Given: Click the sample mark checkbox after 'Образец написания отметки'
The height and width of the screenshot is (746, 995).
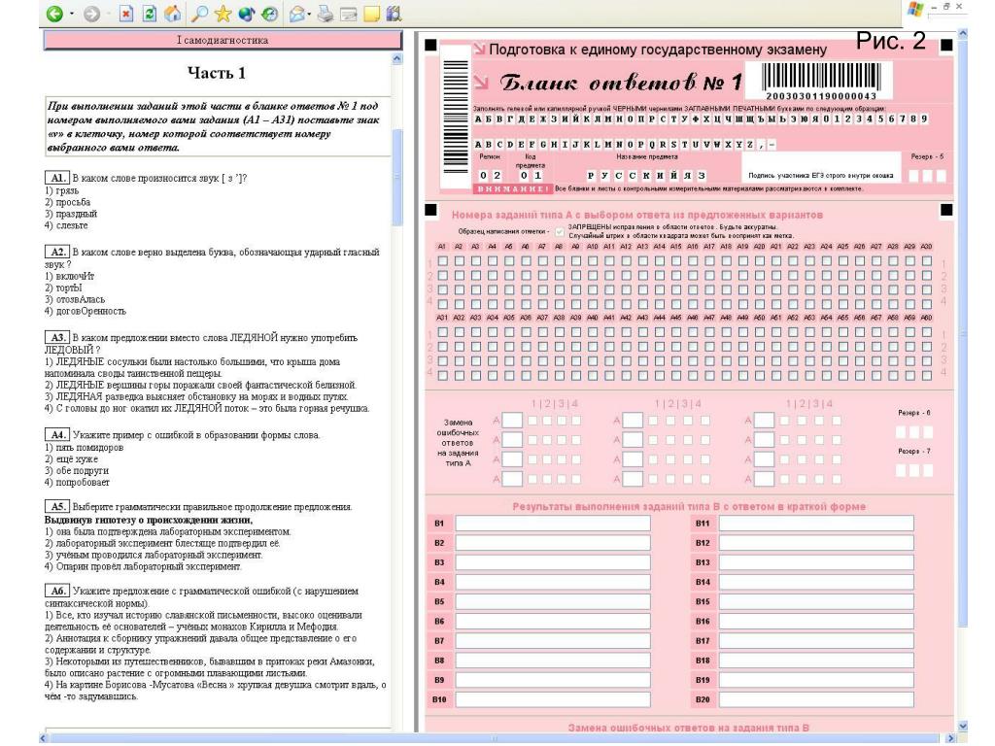Looking at the screenshot, I should tap(559, 232).
